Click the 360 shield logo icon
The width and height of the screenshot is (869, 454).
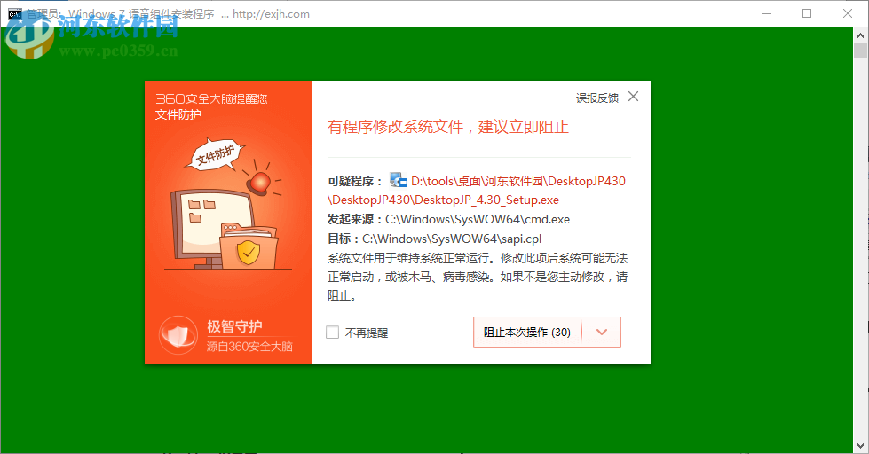(178, 335)
